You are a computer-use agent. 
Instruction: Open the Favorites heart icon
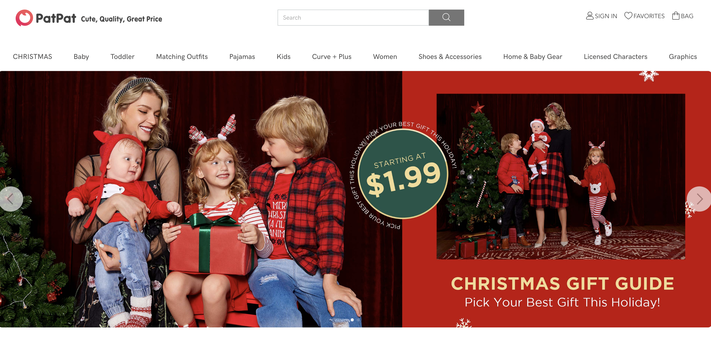[x=628, y=16]
